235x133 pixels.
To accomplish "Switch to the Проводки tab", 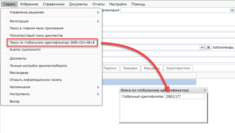I will click(x=130, y=68).
